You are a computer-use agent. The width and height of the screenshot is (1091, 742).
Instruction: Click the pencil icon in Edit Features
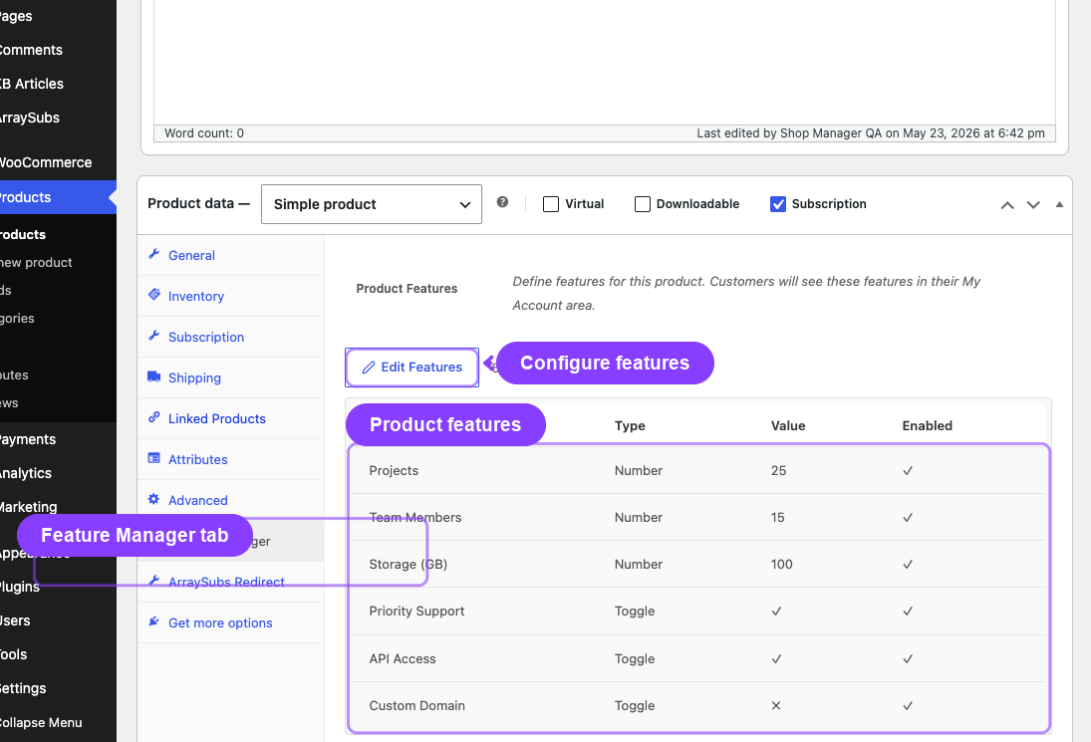point(369,368)
